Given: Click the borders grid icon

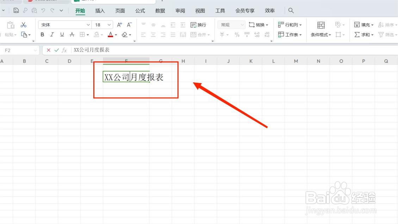Looking at the screenshot, I should 82,35.
